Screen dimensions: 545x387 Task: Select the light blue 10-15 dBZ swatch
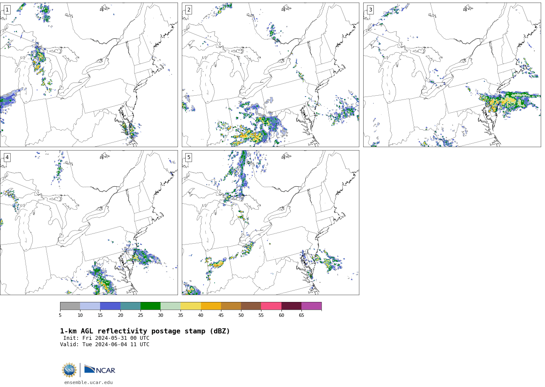pyautogui.click(x=90, y=306)
